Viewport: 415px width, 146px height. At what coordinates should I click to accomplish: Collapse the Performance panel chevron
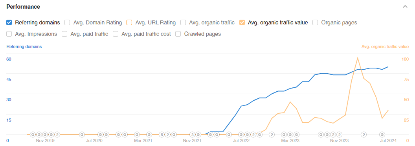[x=405, y=7]
